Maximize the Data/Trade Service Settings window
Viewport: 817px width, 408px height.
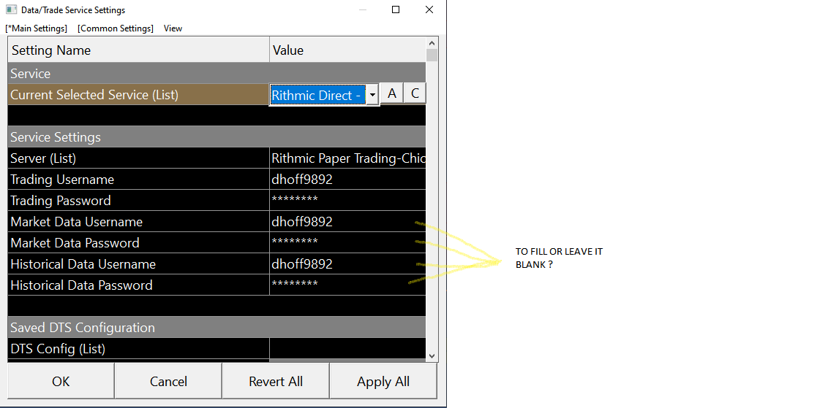pyautogui.click(x=396, y=9)
